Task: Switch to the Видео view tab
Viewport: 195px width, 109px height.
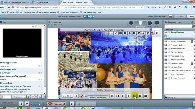Action: coord(150,24)
